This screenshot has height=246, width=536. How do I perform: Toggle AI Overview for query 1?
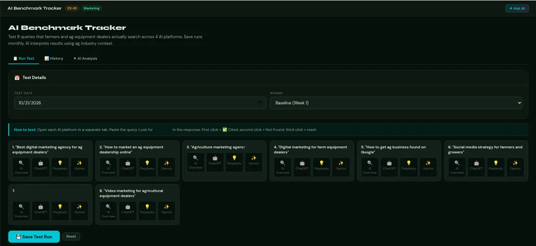click(x=21, y=167)
